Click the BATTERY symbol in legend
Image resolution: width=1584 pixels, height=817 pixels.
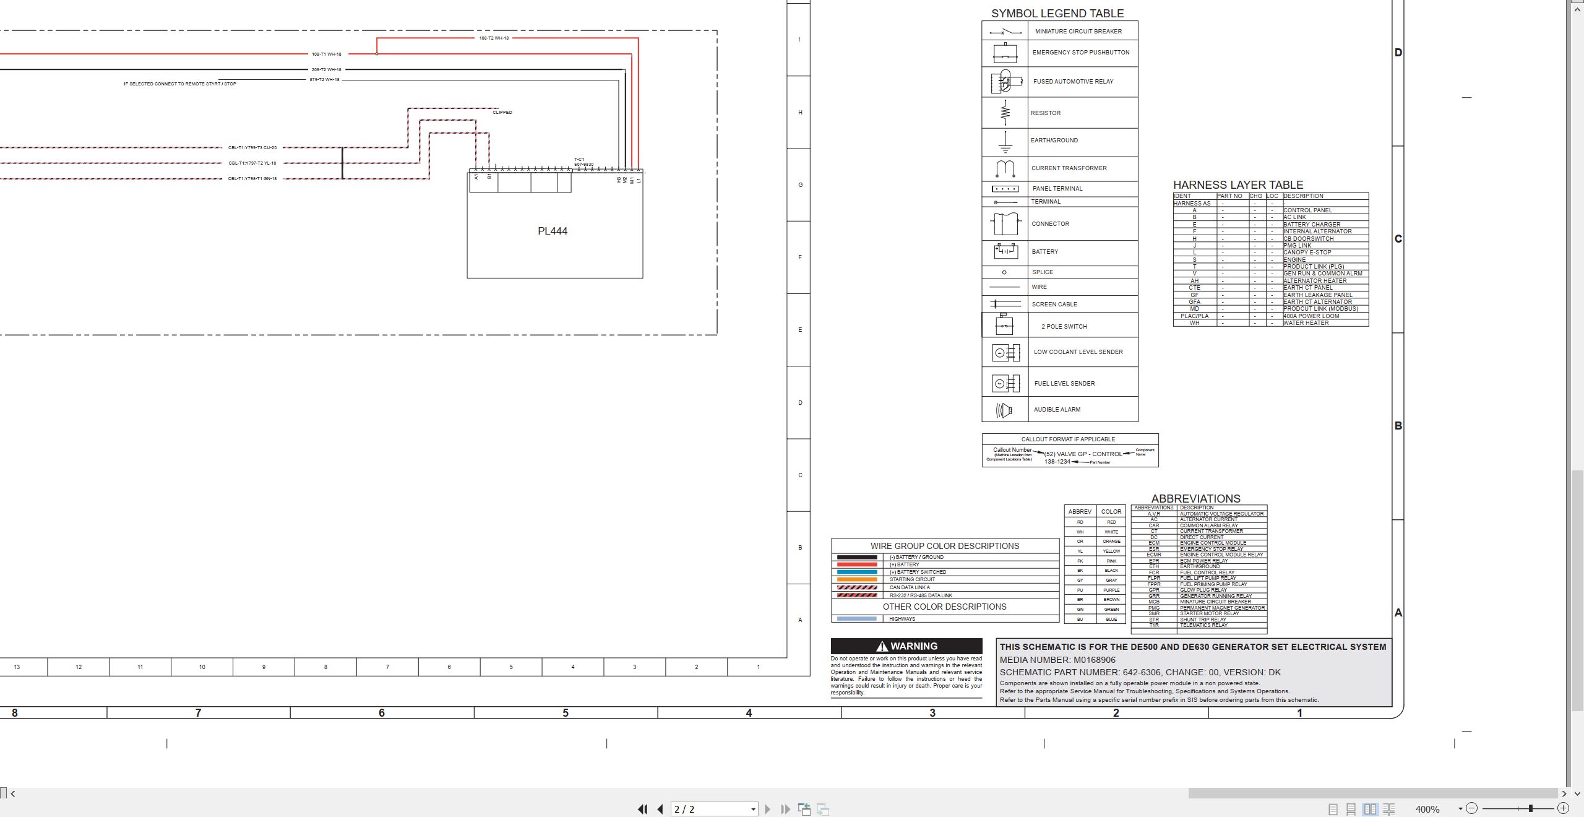[x=1005, y=251]
